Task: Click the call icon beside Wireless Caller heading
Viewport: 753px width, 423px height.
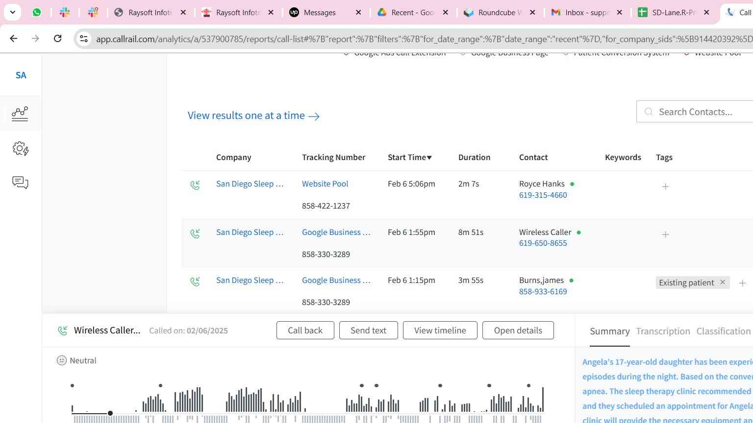Action: point(63,330)
